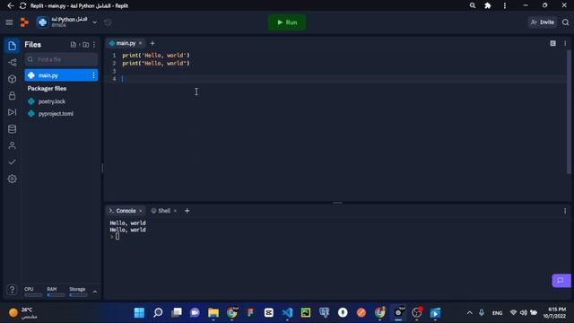Screen dimensions: 574x323
Task: Open the Debugger sidebar icon
Action: tap(12, 112)
